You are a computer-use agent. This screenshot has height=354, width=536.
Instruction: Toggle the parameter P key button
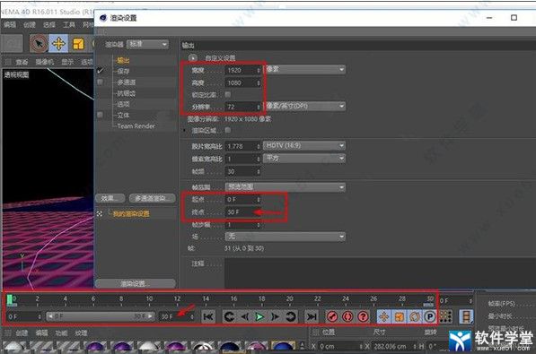point(430,316)
